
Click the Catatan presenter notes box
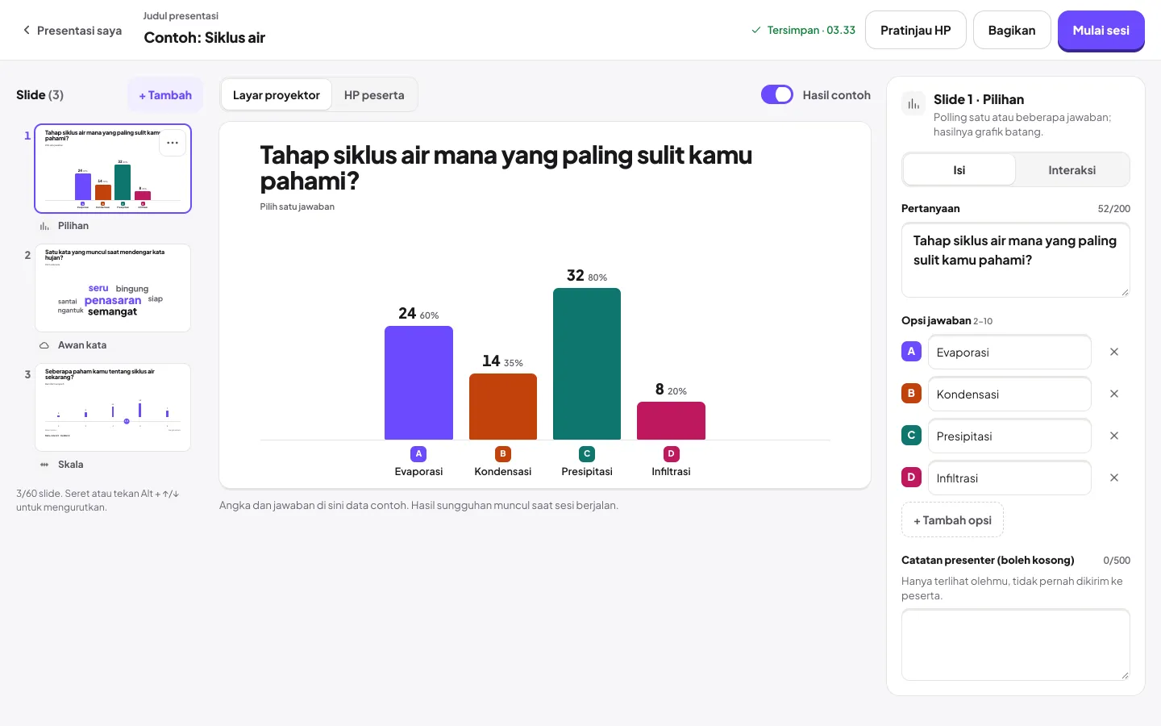1016,645
